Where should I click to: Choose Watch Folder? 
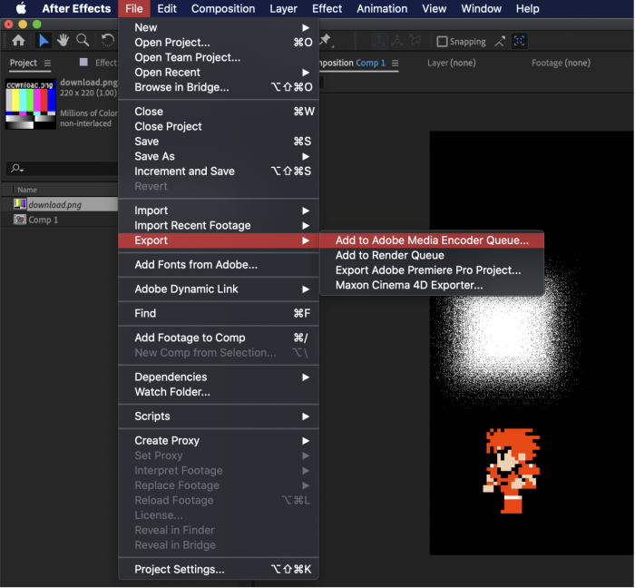(219, 392)
